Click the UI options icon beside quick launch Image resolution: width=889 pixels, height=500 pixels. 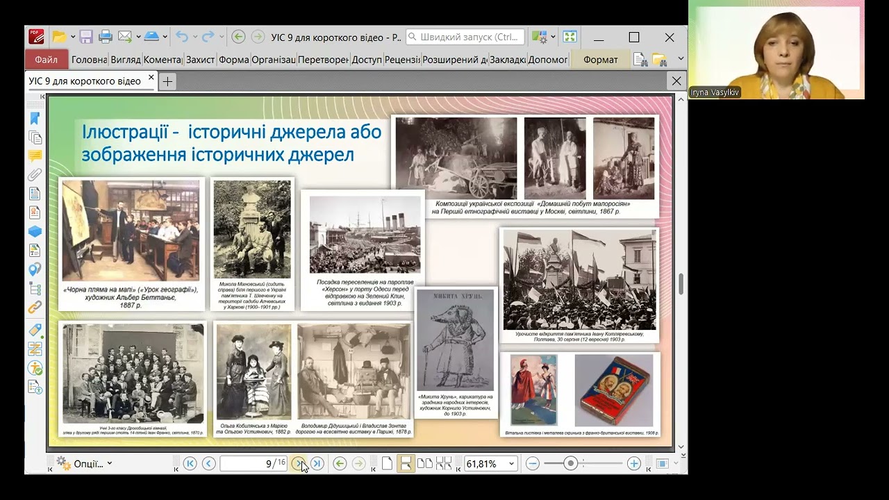click(x=539, y=37)
